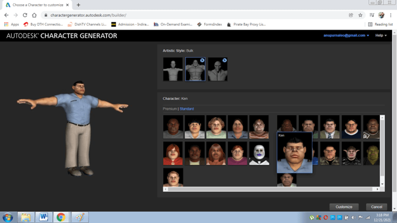Click the character list's right scroll arrow

click(377, 189)
